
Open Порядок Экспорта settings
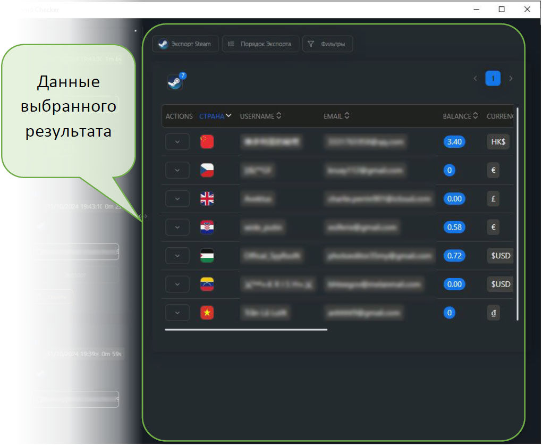tap(260, 44)
